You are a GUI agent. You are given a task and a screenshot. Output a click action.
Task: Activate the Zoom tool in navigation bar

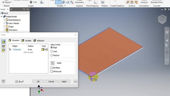(167, 45)
